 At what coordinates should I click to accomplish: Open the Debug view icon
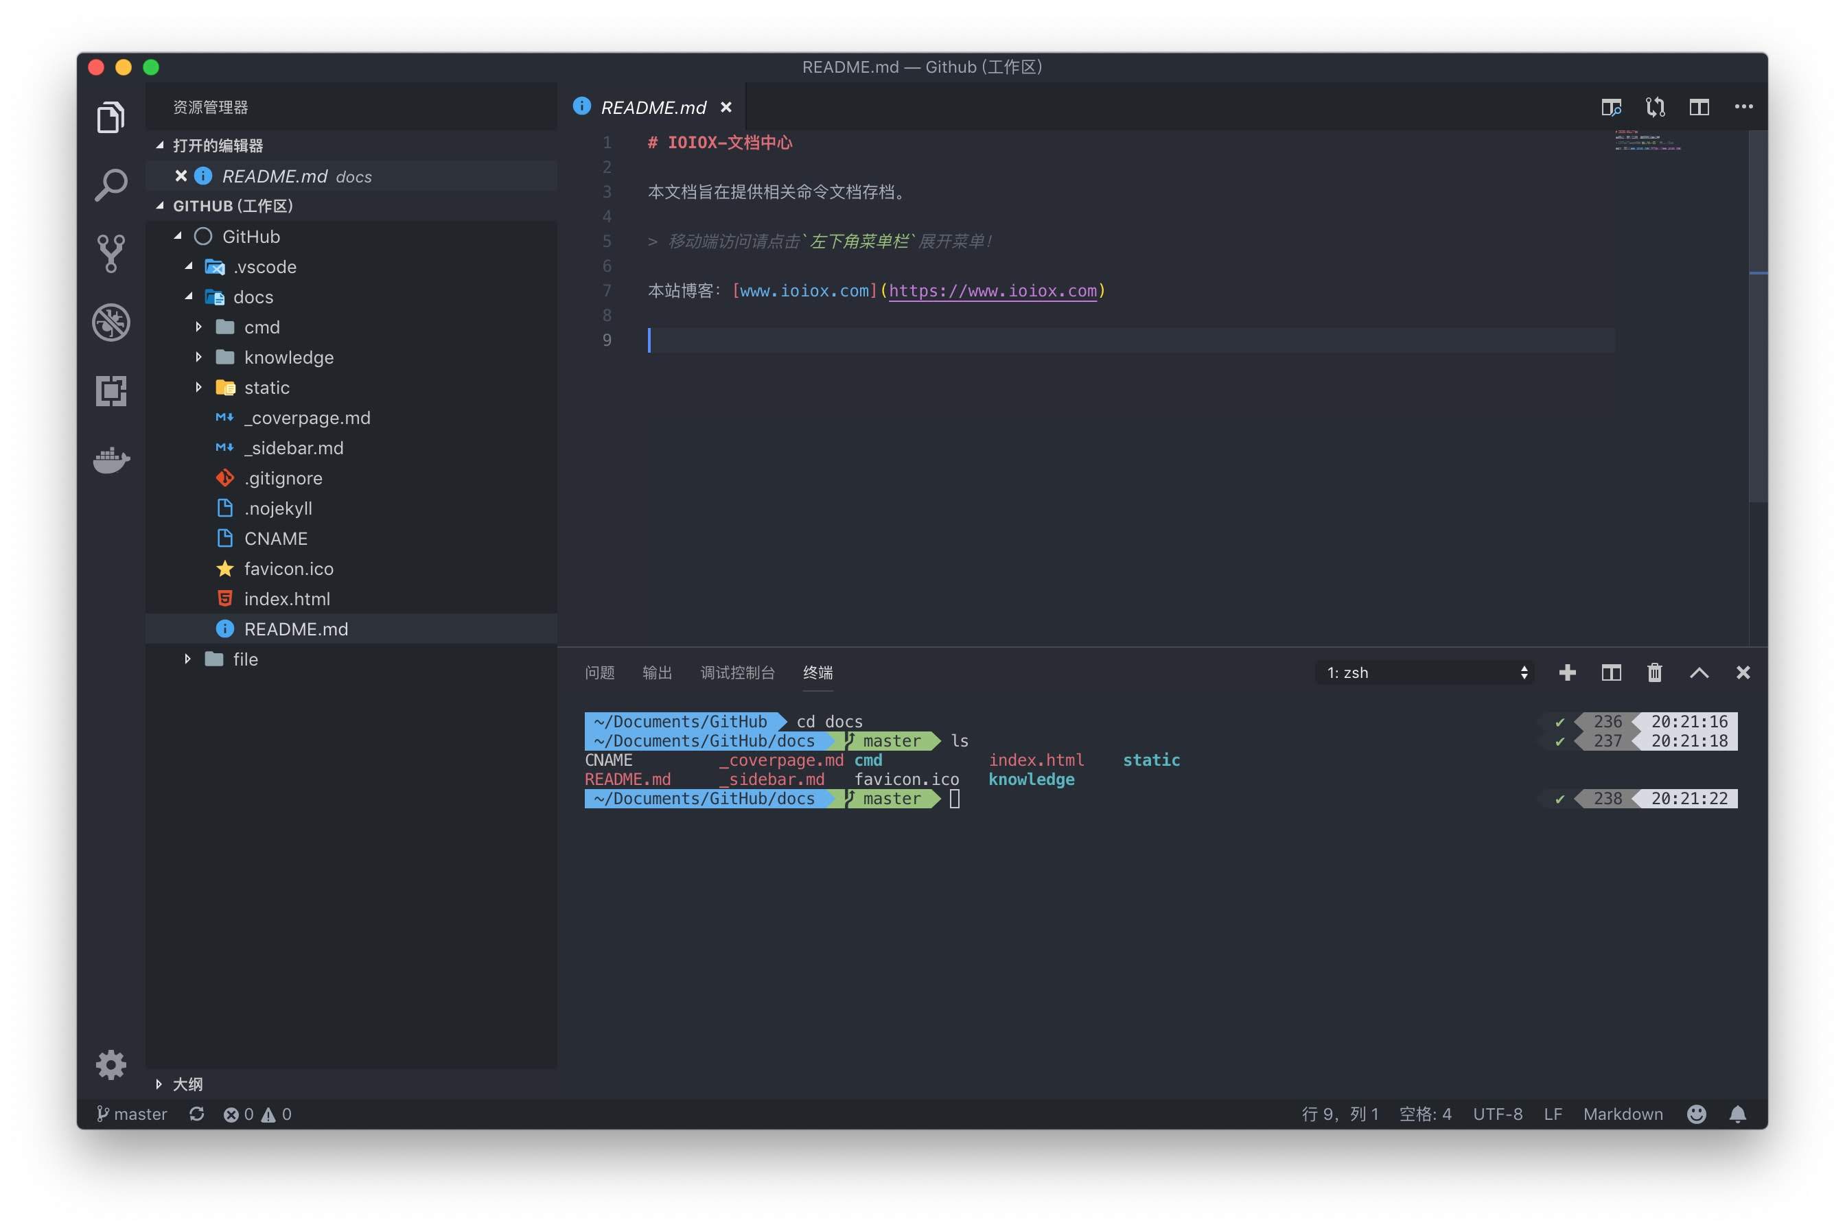(x=111, y=323)
